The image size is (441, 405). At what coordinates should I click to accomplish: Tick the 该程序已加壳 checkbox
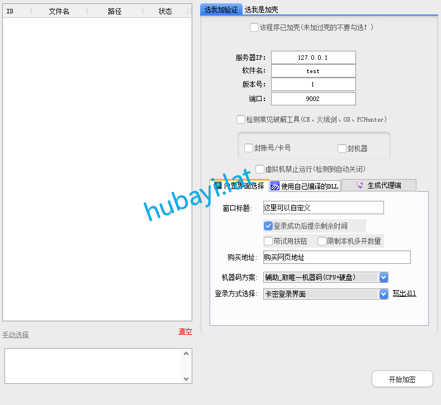coord(254,27)
